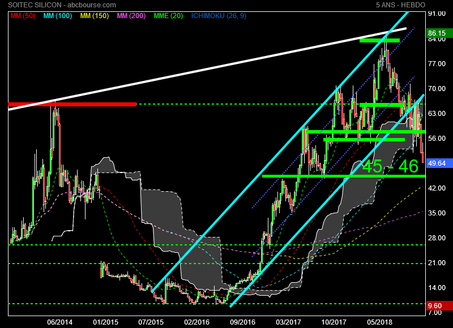The height and width of the screenshot is (328, 453).
Task: Click the 05/2018 date axis label
Action: 379,322
